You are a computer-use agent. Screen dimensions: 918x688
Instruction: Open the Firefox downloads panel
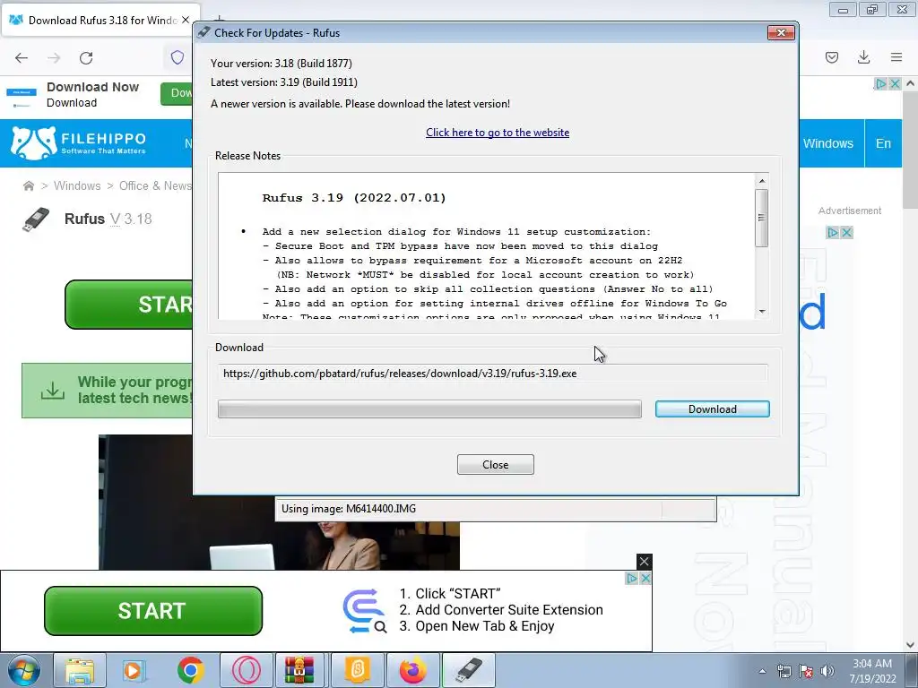(x=863, y=57)
